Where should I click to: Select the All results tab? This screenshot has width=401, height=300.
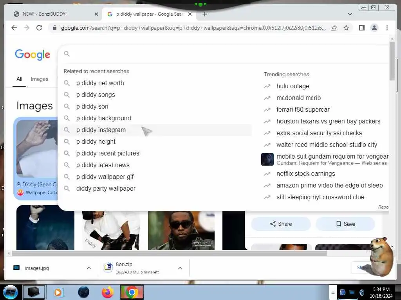pyautogui.click(x=19, y=79)
